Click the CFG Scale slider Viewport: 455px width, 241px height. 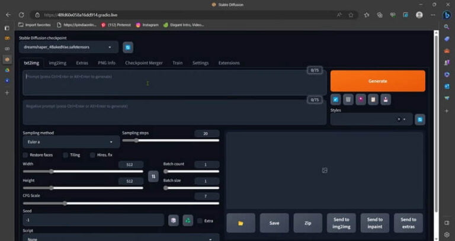118,203
